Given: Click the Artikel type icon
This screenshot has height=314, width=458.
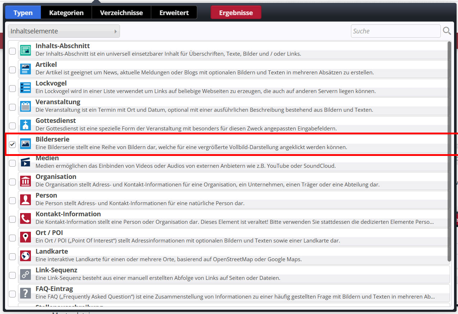Looking at the screenshot, I should [26, 69].
